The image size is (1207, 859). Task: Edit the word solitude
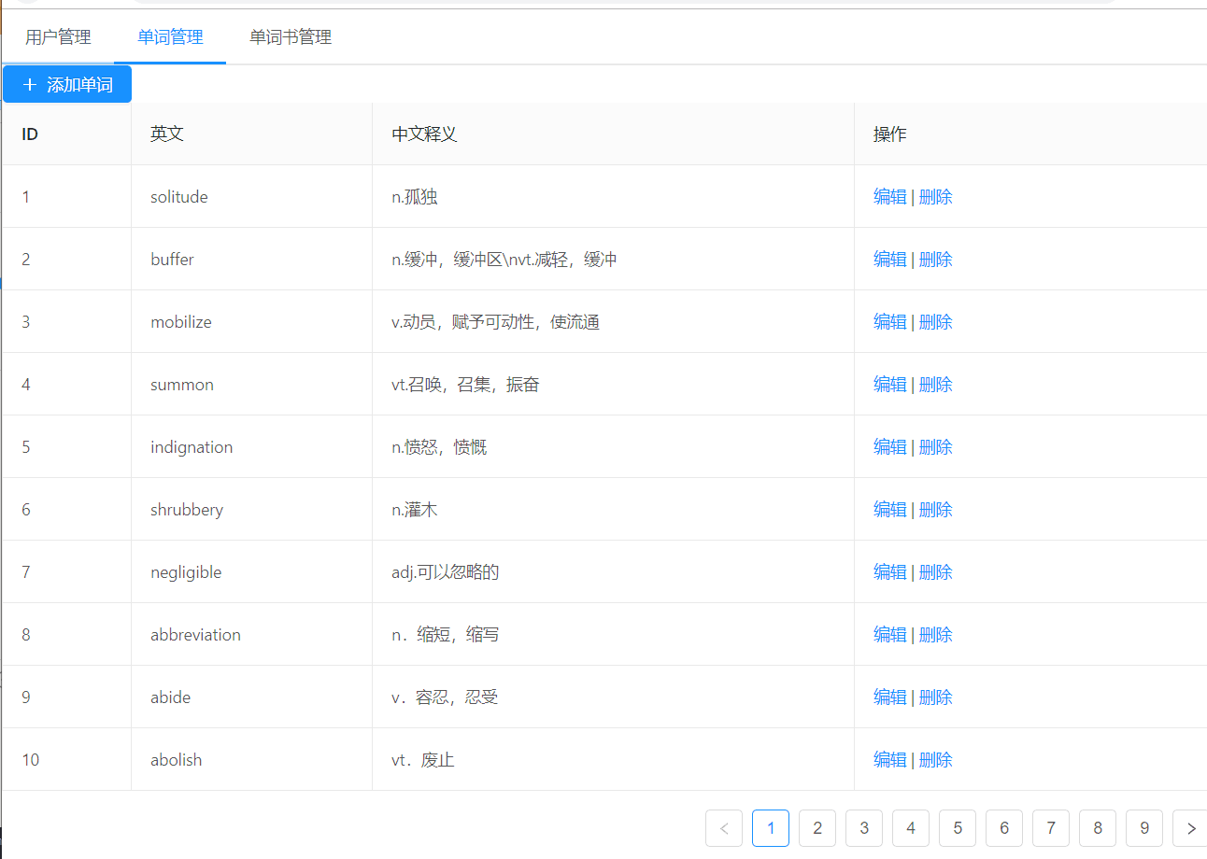coord(890,197)
